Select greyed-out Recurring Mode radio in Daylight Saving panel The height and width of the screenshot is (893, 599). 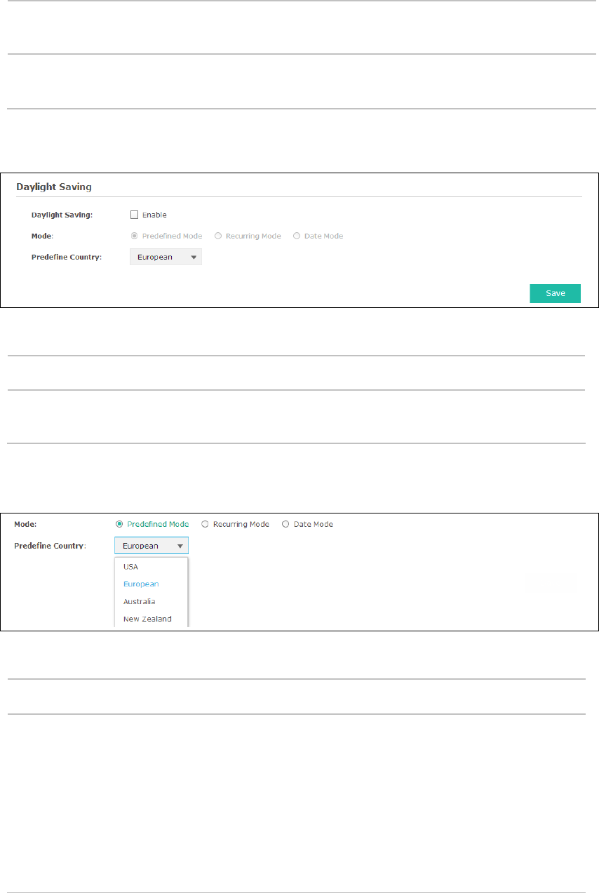218,236
